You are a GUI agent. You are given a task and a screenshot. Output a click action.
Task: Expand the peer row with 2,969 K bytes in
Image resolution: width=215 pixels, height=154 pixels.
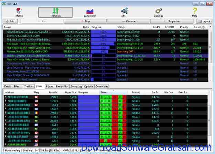pyautogui.click(x=6, y=113)
